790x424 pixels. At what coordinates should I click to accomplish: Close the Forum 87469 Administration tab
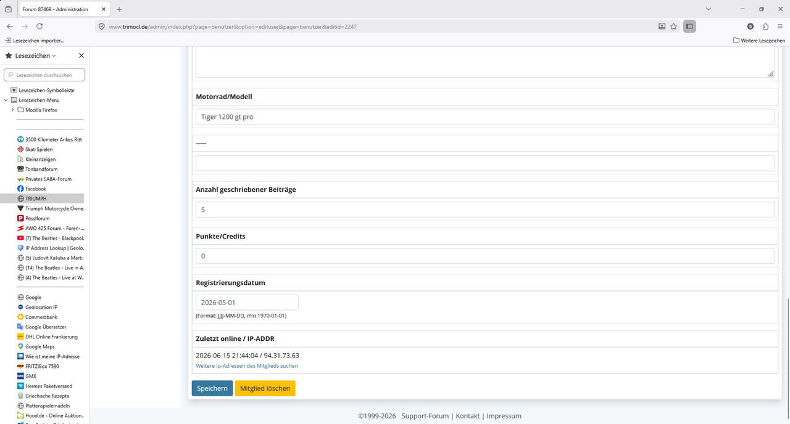click(x=104, y=9)
